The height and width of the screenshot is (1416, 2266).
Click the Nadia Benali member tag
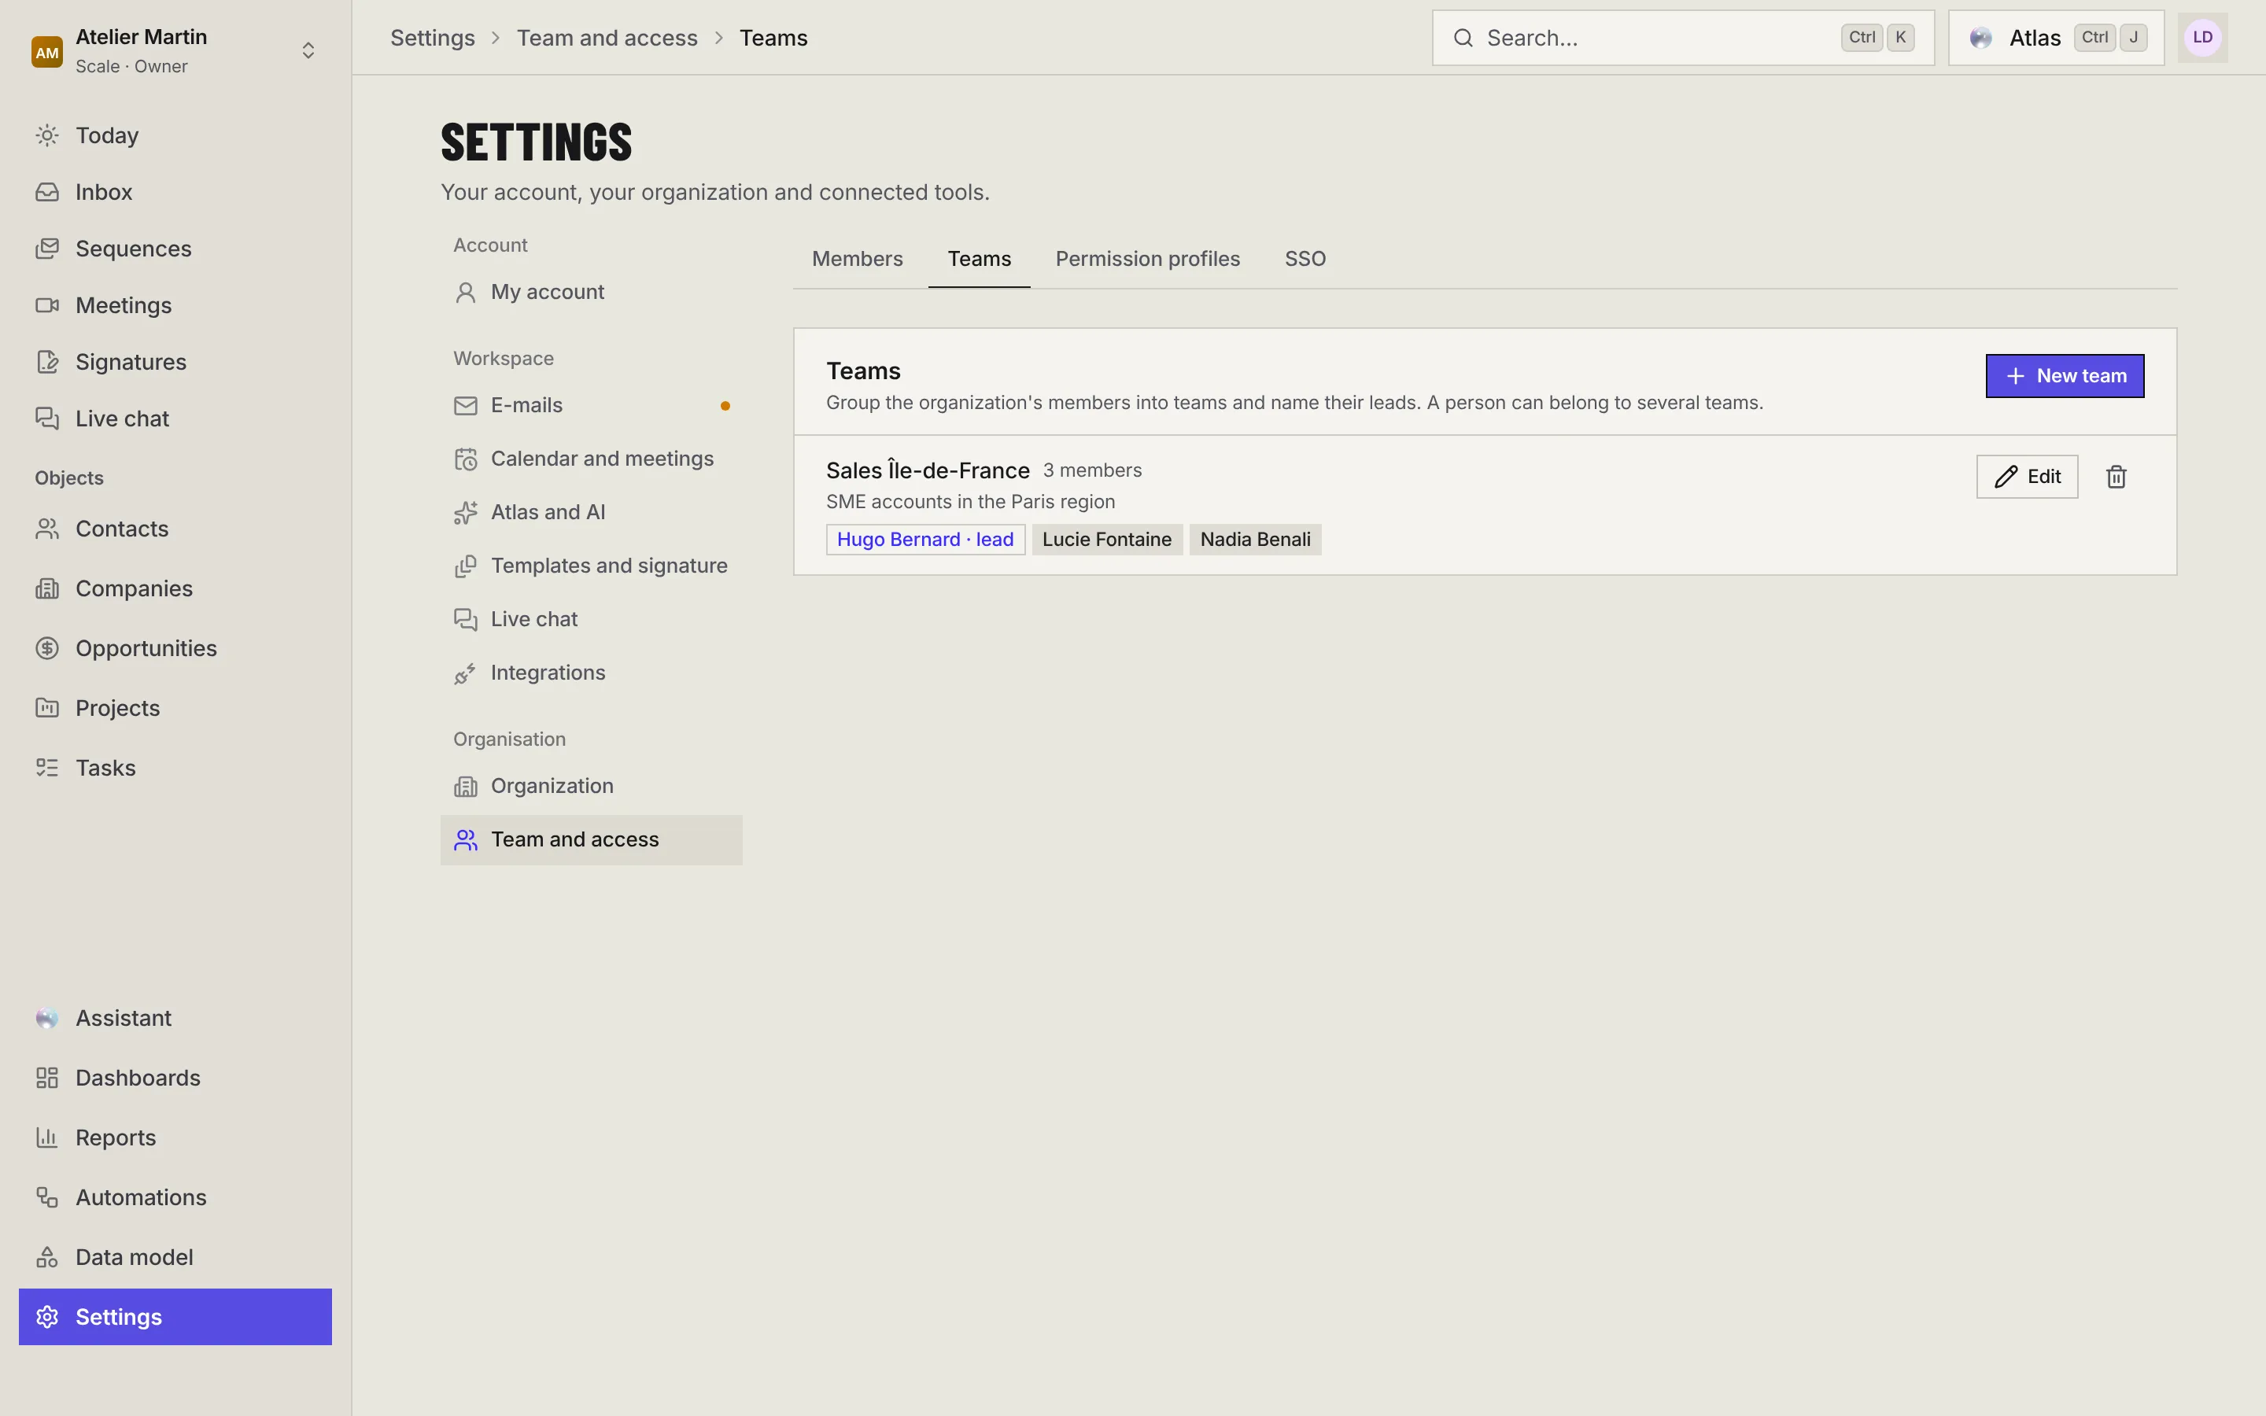click(1255, 540)
